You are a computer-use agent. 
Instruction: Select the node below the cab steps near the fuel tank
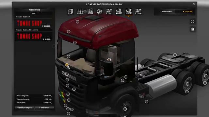[x=147, y=102]
